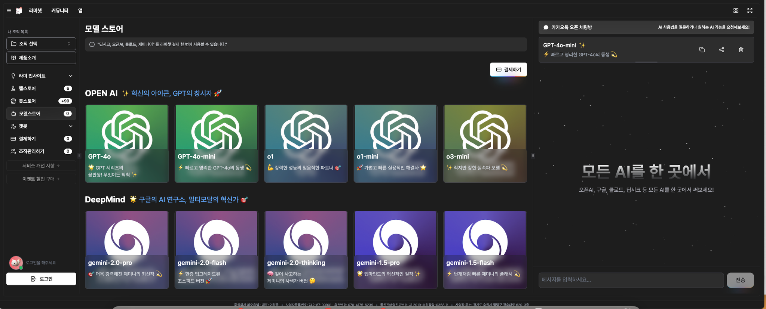Click the 전송 send button
The width and height of the screenshot is (766, 309).
[x=740, y=280]
